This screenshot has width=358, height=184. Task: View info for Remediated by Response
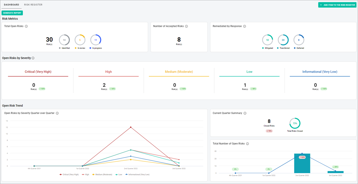244,26
